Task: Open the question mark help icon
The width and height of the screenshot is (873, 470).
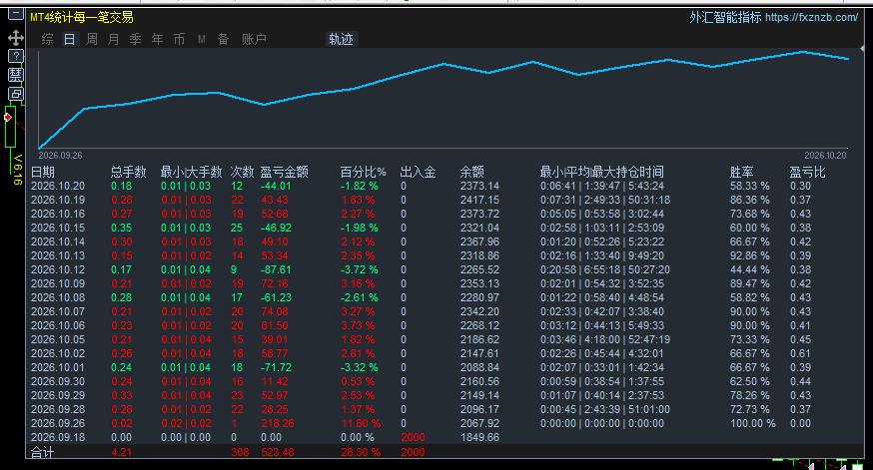Action: 16,56
